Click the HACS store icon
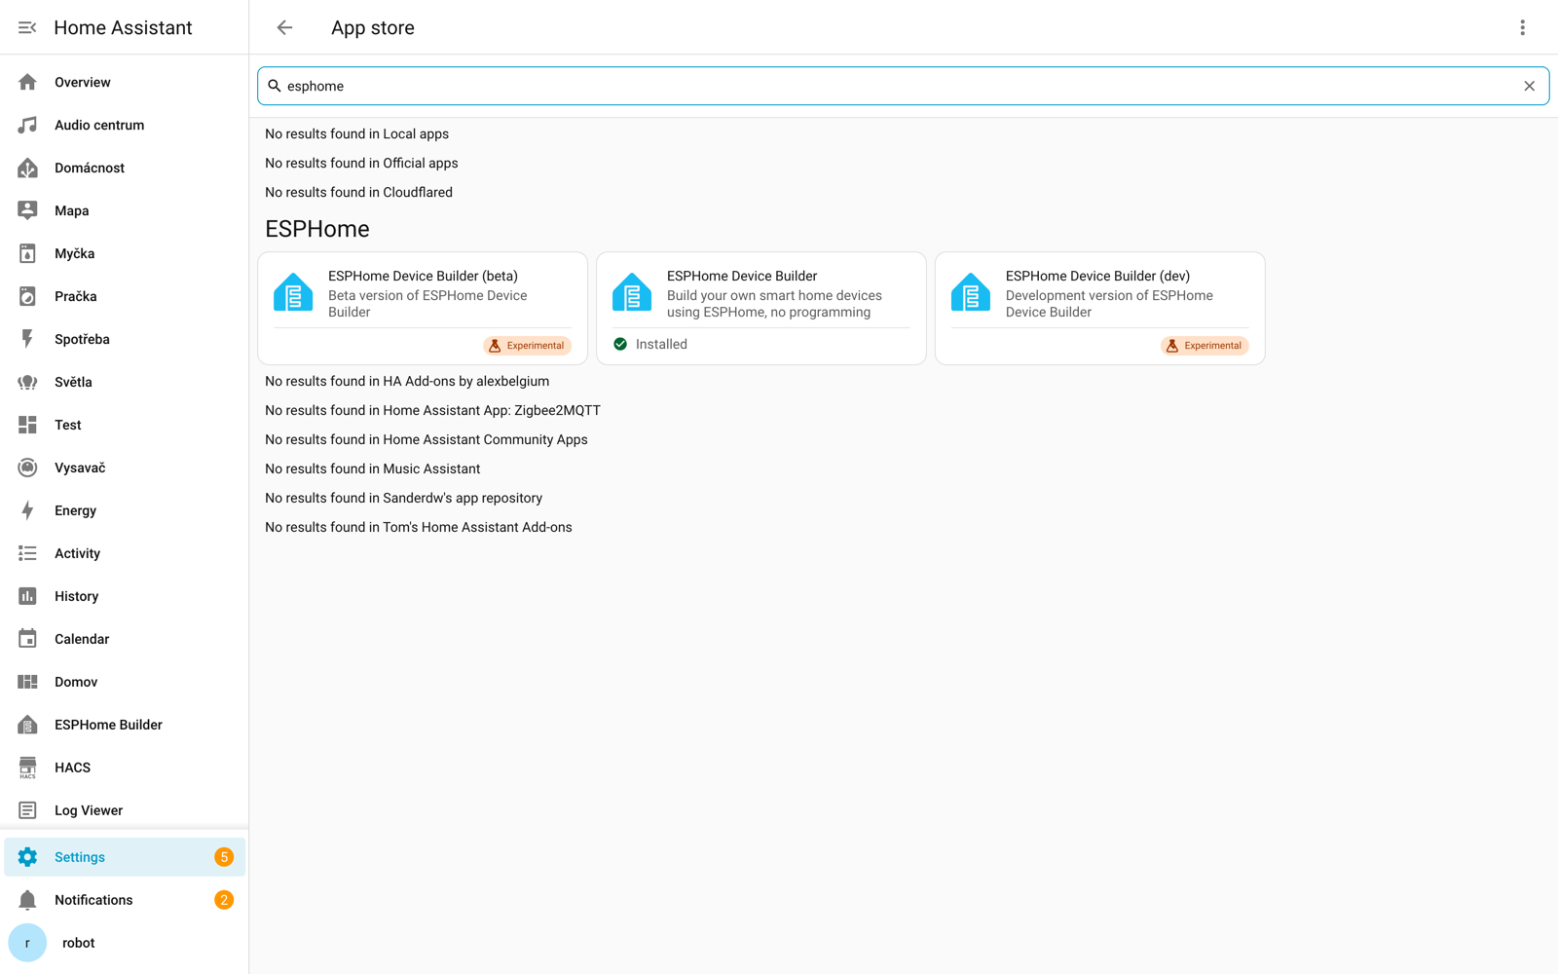 tap(27, 768)
